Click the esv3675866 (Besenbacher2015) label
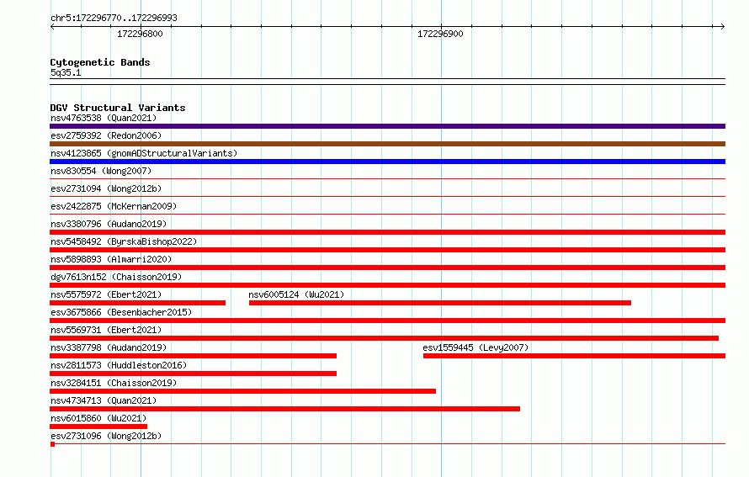 121,312
